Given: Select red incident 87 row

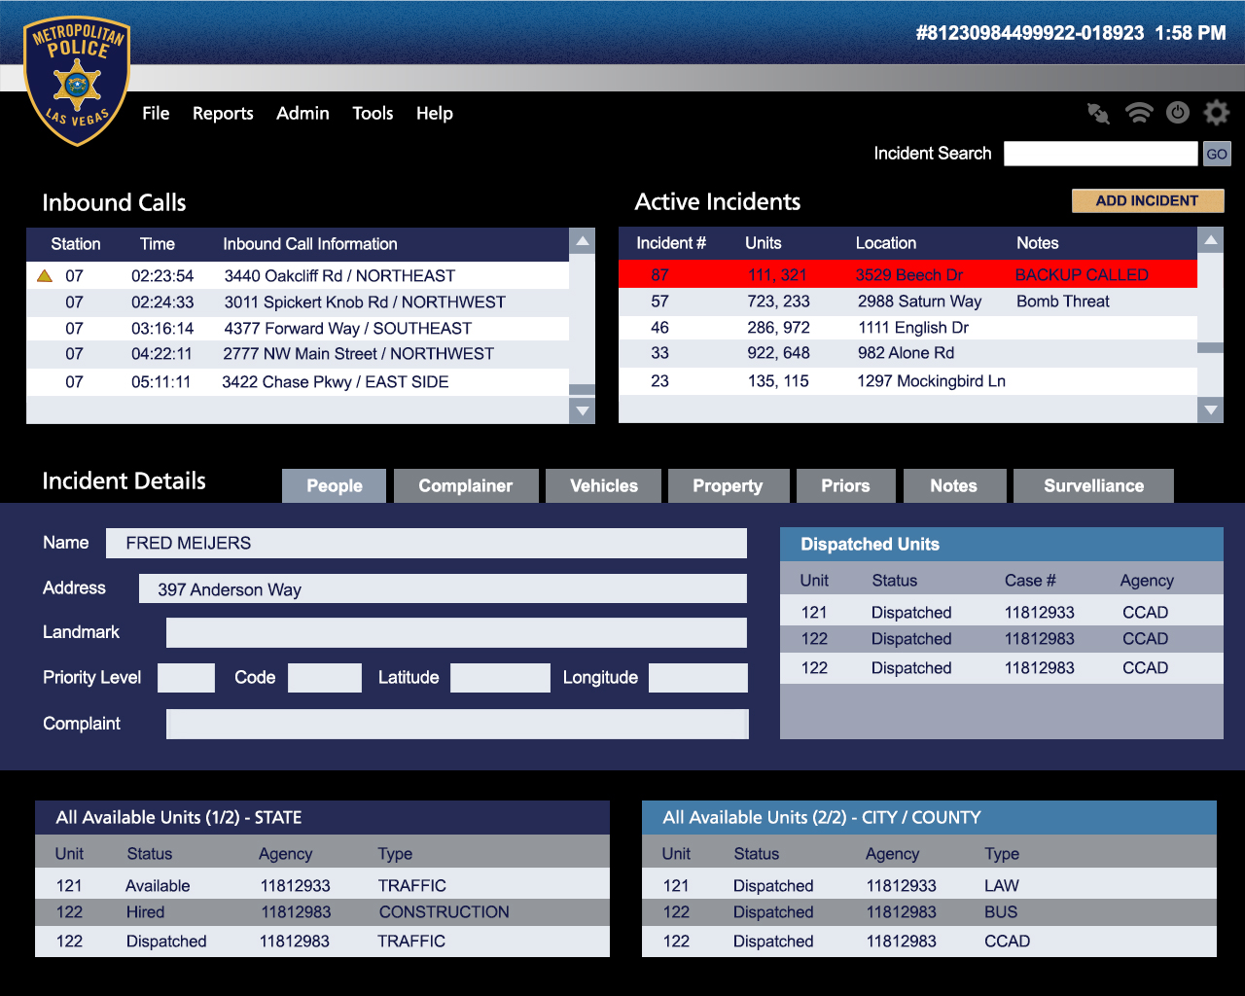Looking at the screenshot, I should (907, 275).
